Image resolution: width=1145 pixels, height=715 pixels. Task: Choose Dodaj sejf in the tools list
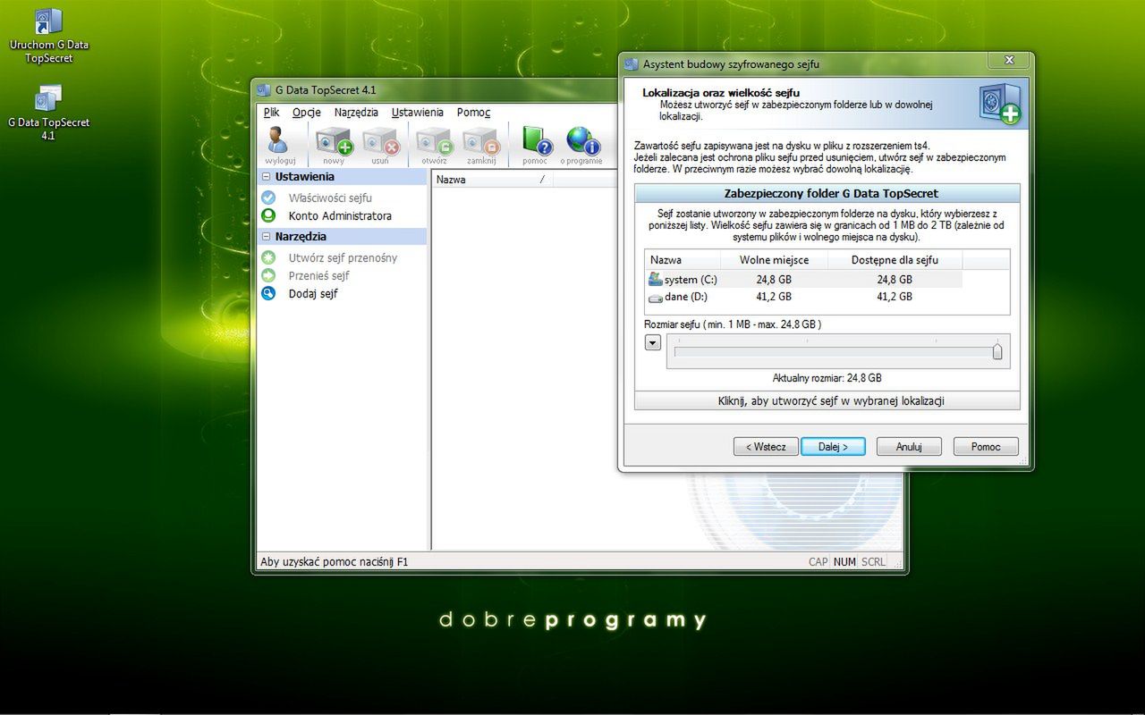pos(313,293)
